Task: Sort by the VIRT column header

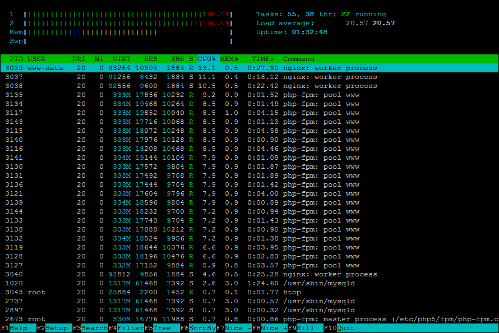Action: click(121, 59)
